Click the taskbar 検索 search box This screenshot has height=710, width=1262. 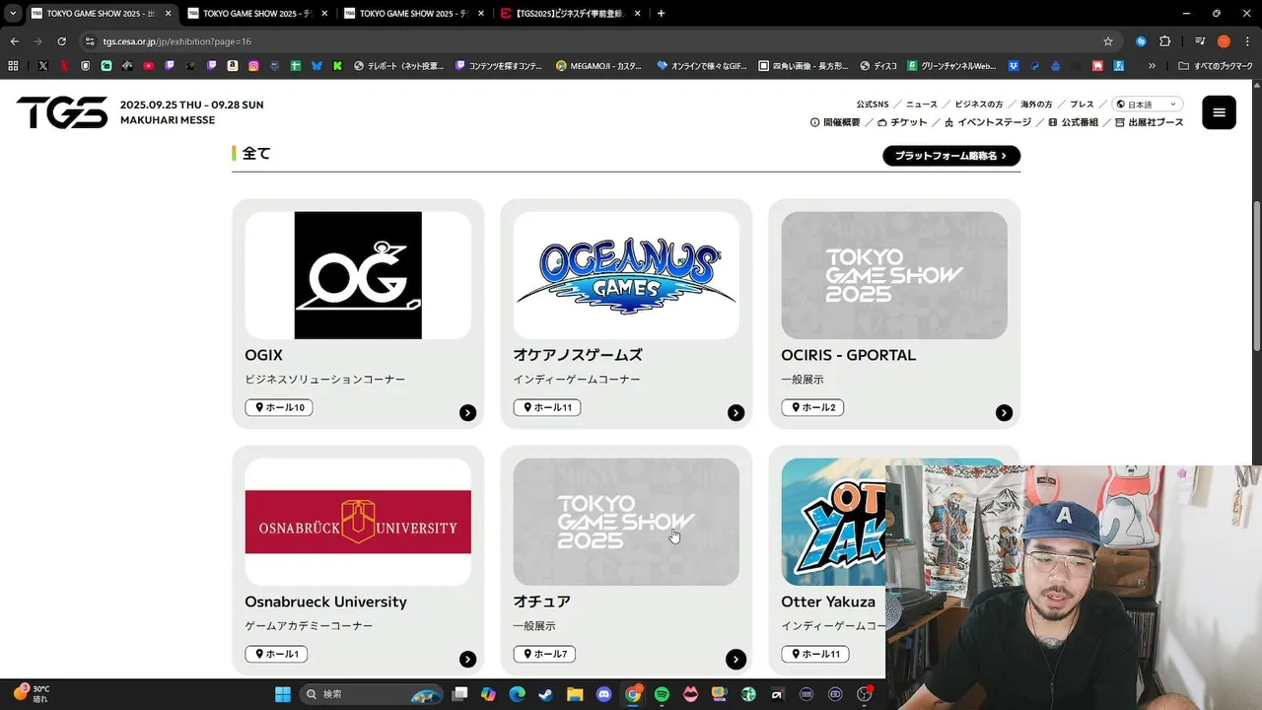[x=371, y=694]
